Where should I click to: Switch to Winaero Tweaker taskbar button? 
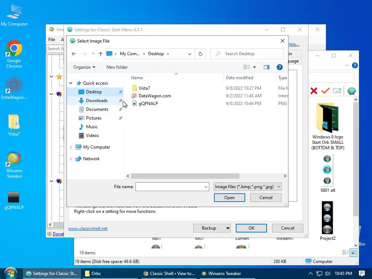point(227,274)
